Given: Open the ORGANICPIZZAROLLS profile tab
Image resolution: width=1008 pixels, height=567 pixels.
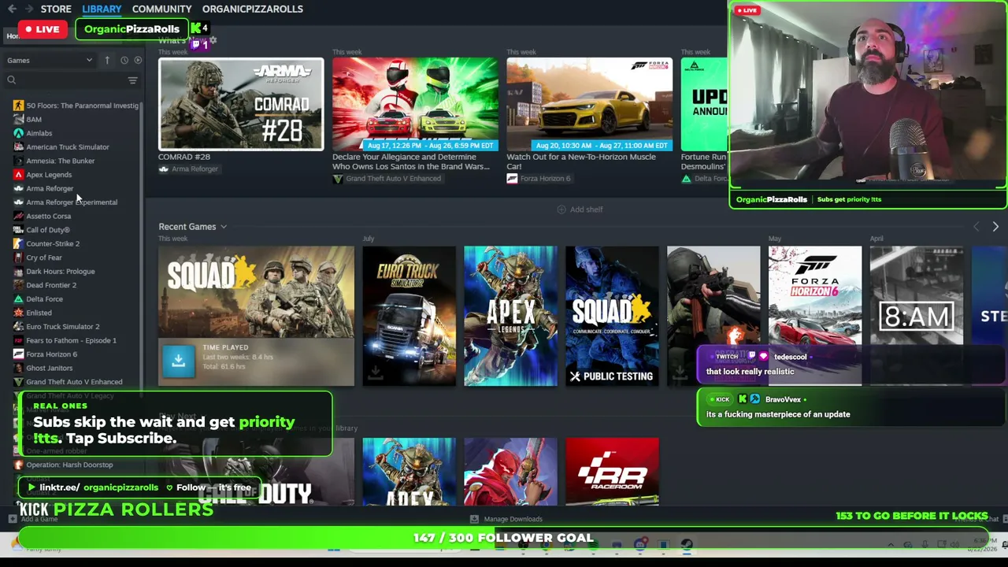Looking at the screenshot, I should 252,9.
